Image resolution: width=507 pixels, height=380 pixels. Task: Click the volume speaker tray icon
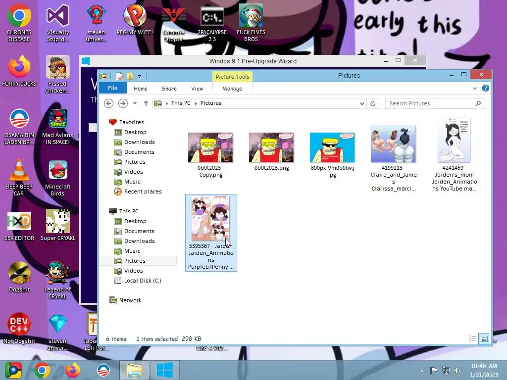457,371
